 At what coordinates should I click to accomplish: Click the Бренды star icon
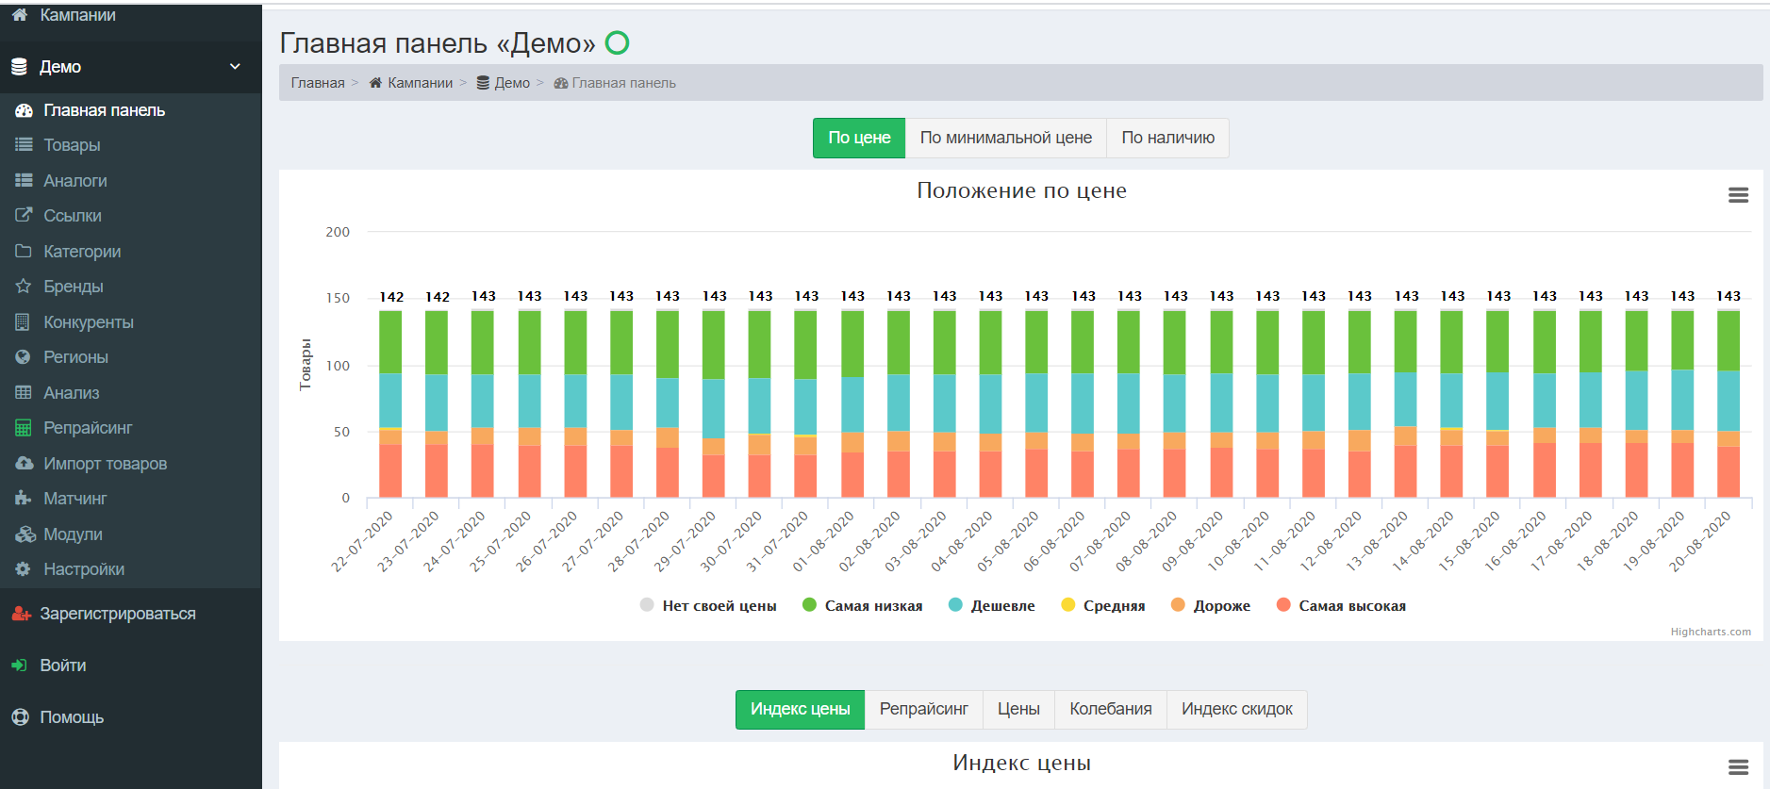pyautogui.click(x=24, y=287)
